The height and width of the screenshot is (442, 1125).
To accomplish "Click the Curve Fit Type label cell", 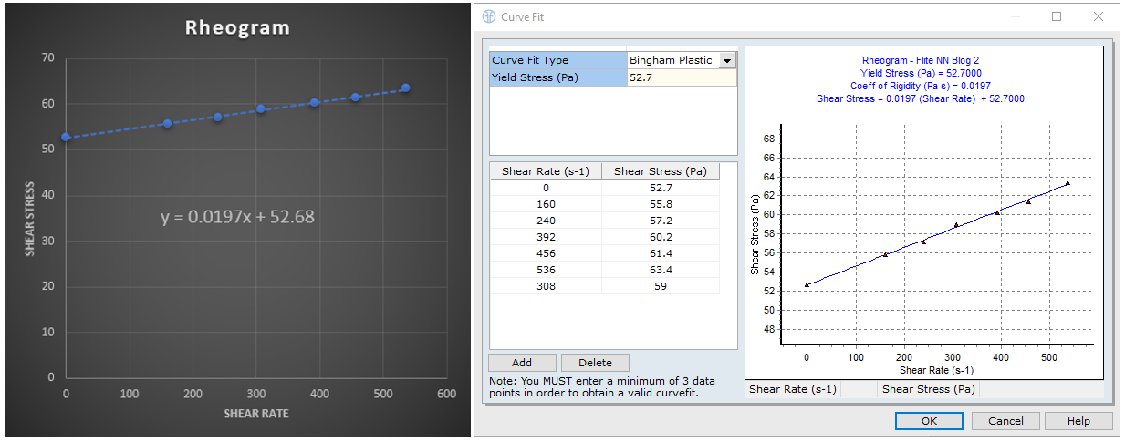I will [x=557, y=61].
